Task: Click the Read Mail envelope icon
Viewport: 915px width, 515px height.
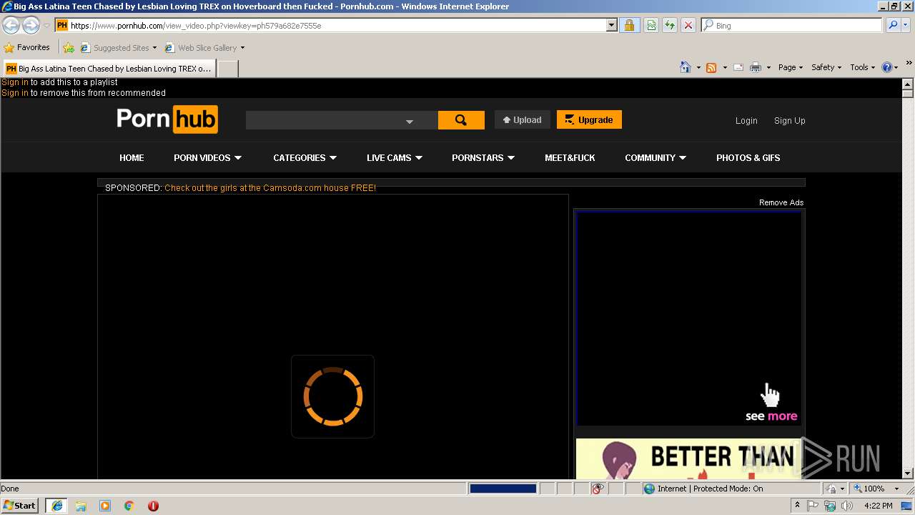Action: [x=738, y=67]
